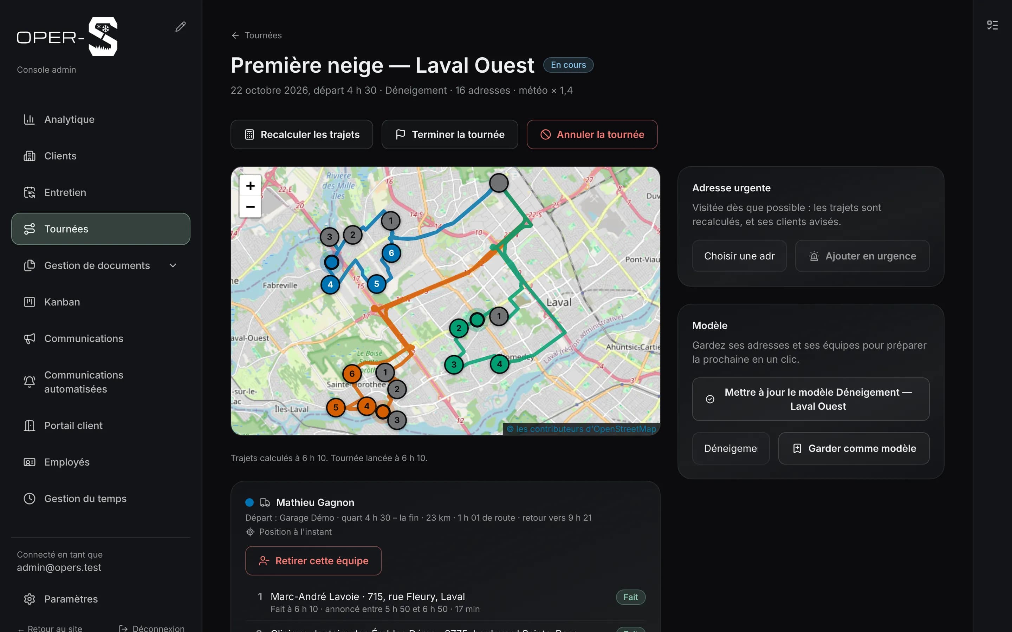The height and width of the screenshot is (632, 1012).
Task: Click Terminer la tournée
Action: tap(449, 134)
